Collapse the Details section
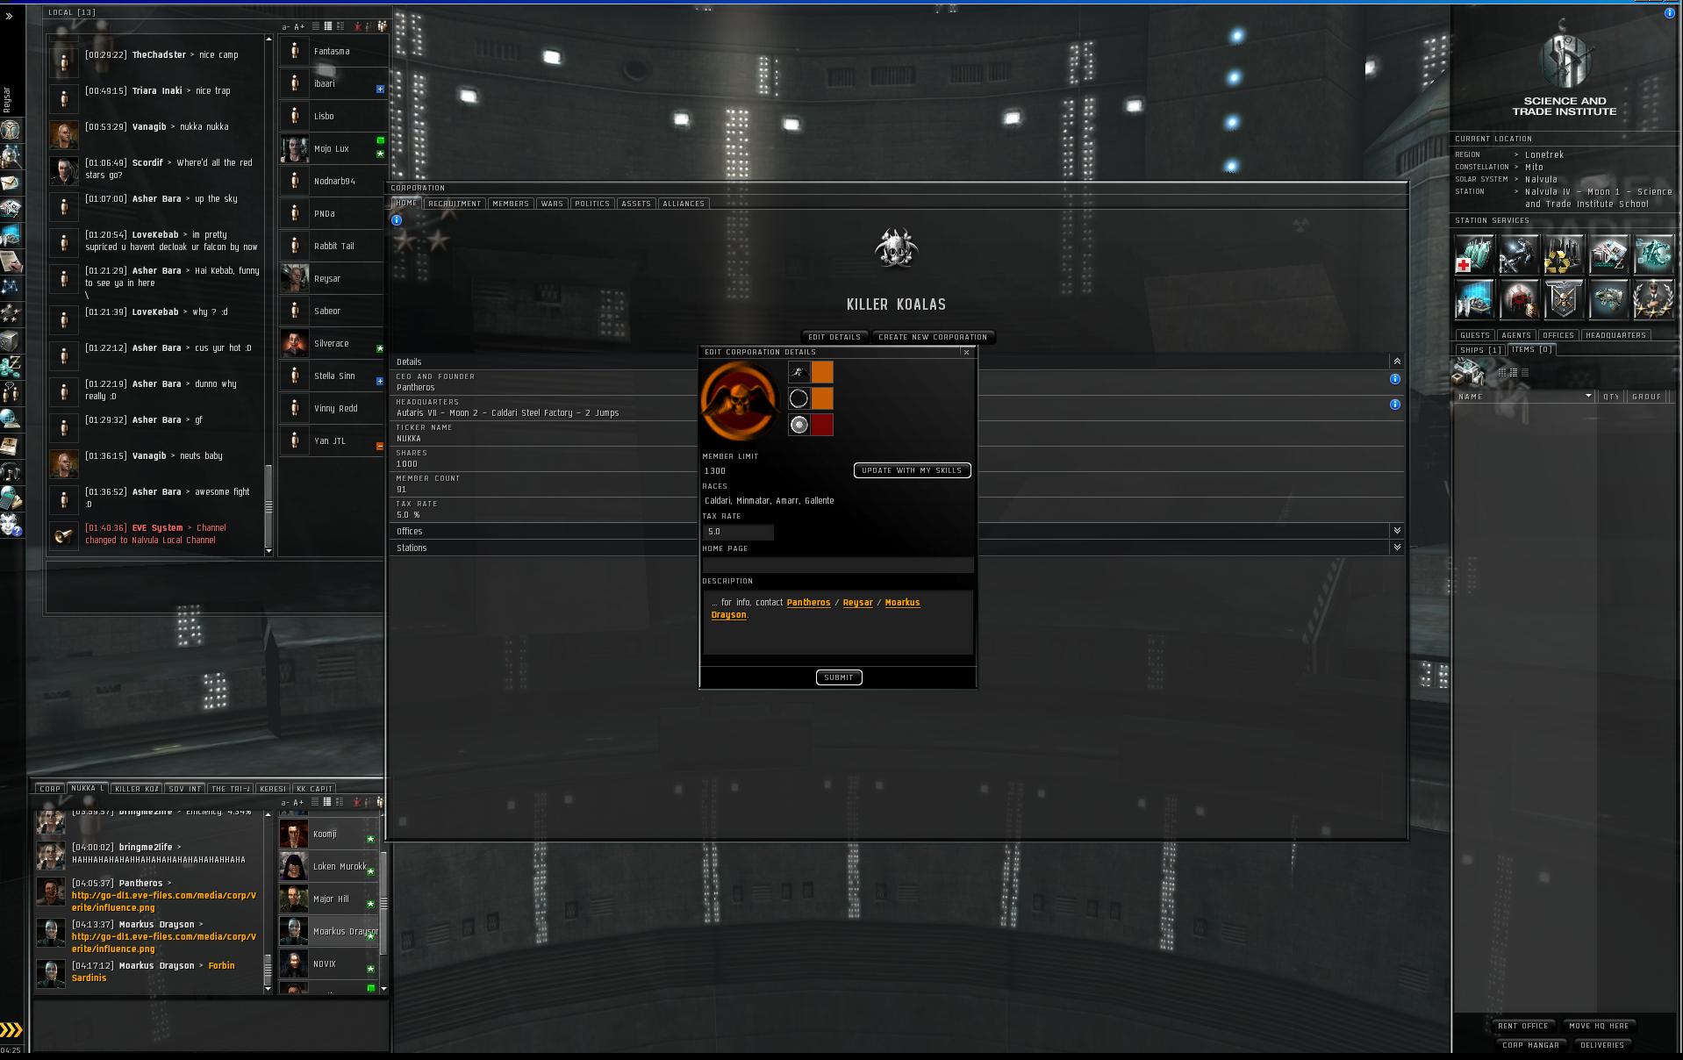1683x1060 pixels. [1397, 362]
